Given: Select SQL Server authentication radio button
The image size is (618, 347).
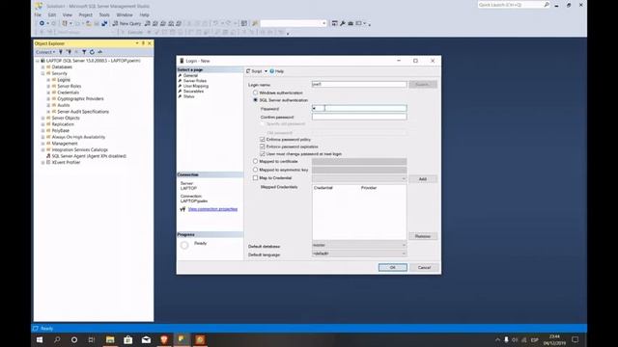Looking at the screenshot, I should pos(255,100).
